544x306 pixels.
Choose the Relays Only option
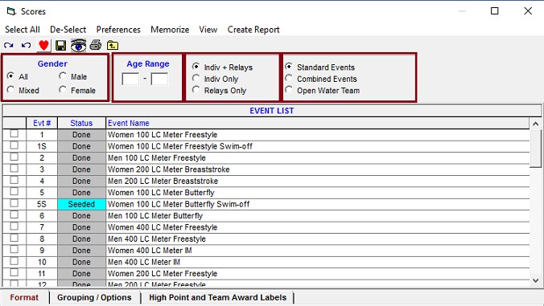tap(196, 90)
